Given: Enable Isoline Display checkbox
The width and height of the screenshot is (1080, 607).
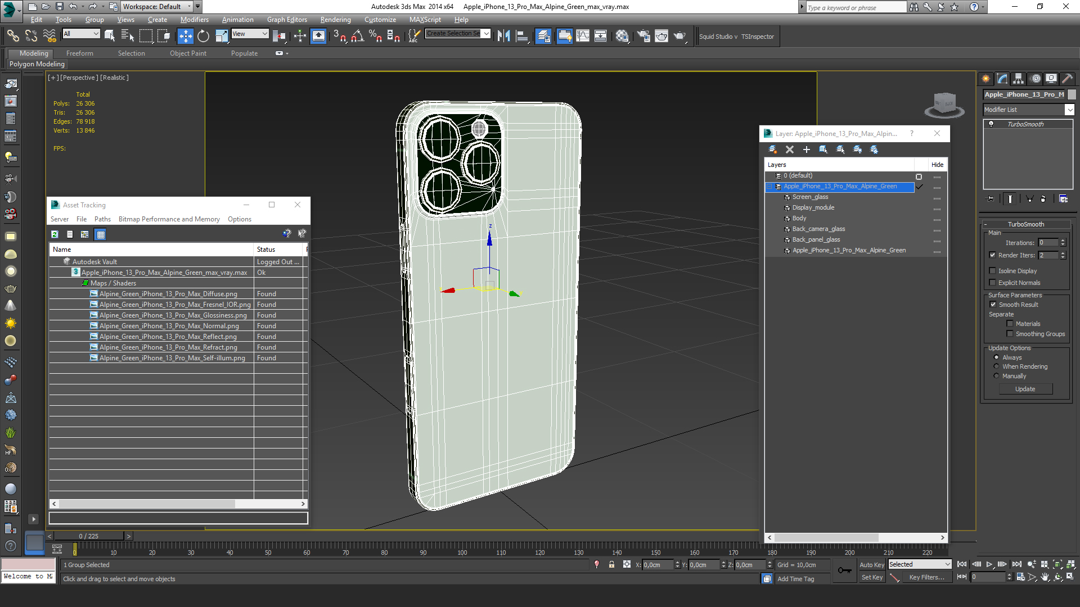Looking at the screenshot, I should pyautogui.click(x=992, y=271).
